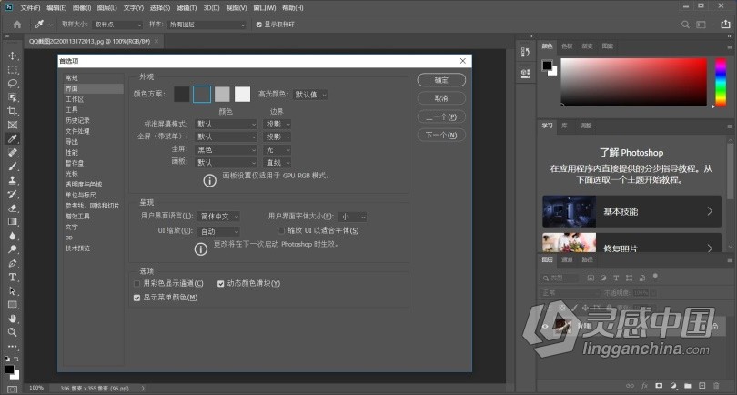Click the 确定 button
Screen dimensions: 737x395
click(x=441, y=80)
